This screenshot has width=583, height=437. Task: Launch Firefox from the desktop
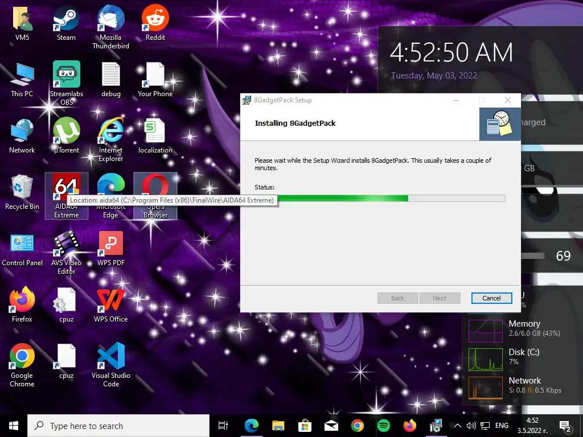tap(22, 305)
